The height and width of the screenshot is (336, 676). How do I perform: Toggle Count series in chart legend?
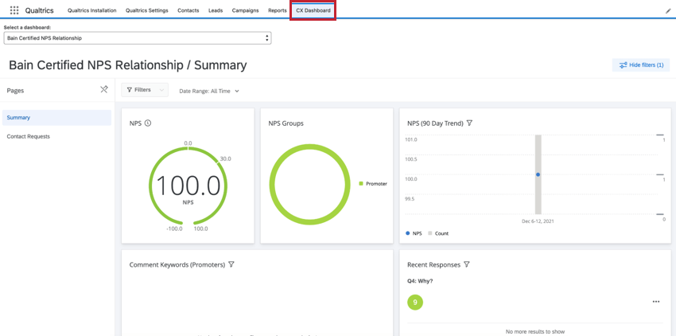point(437,233)
